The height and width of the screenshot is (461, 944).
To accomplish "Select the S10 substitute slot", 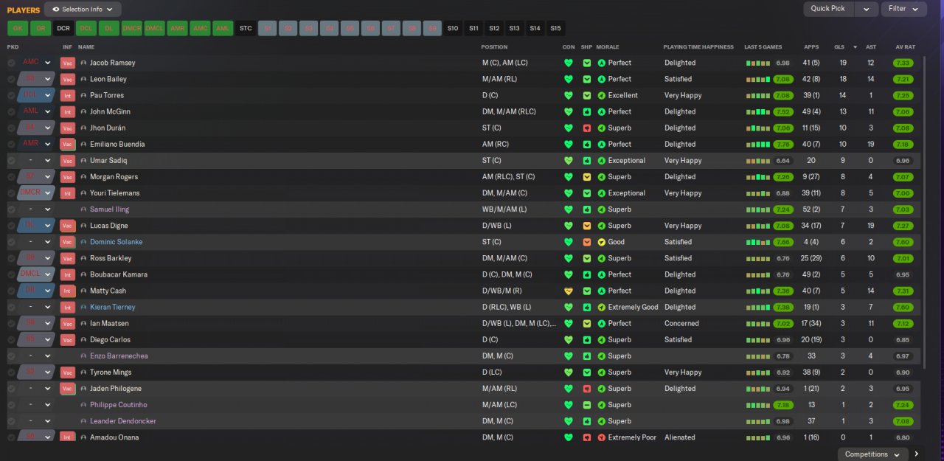I will point(453,28).
